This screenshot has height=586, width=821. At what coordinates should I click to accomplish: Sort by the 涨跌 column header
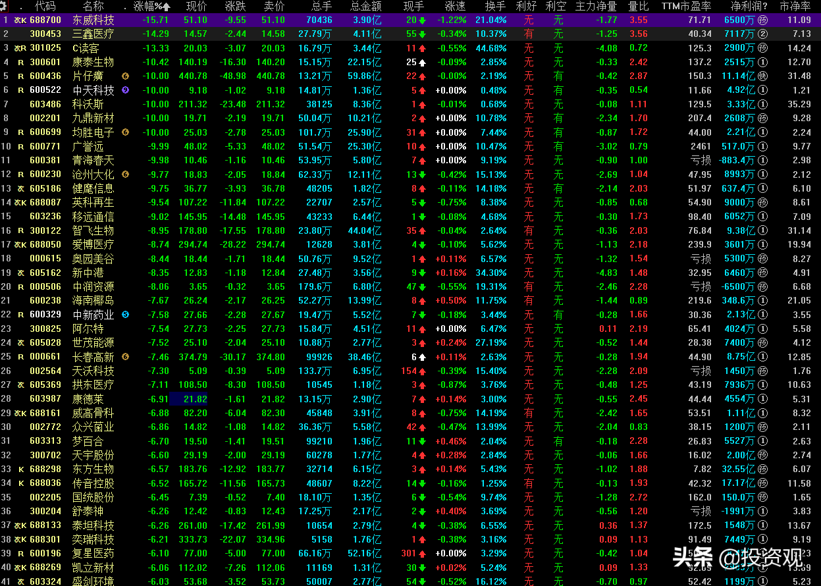(x=235, y=6)
